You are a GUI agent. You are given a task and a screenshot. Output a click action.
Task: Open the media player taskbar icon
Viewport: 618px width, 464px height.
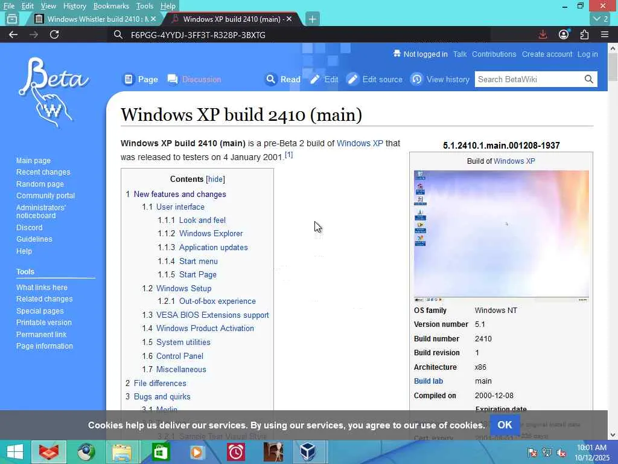(x=197, y=452)
